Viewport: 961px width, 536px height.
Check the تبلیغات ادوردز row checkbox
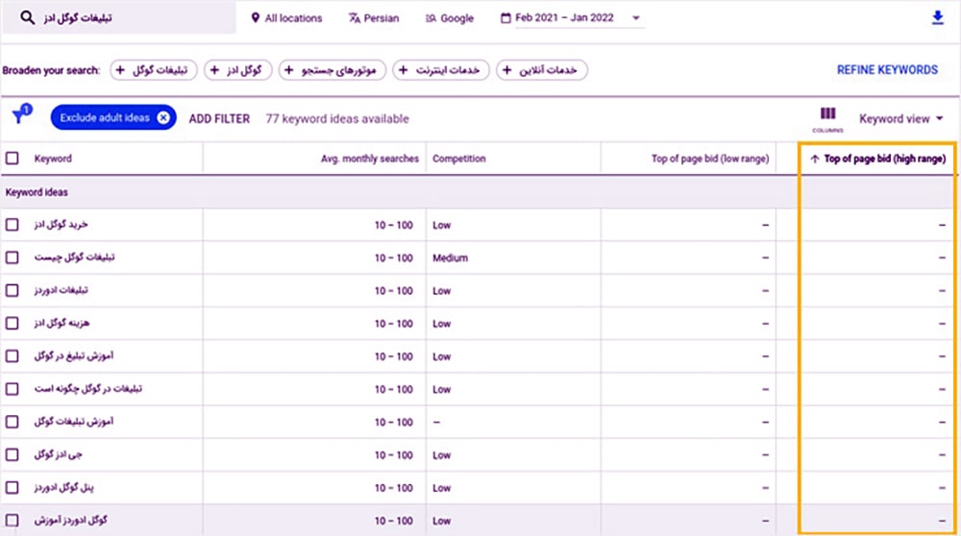point(12,290)
